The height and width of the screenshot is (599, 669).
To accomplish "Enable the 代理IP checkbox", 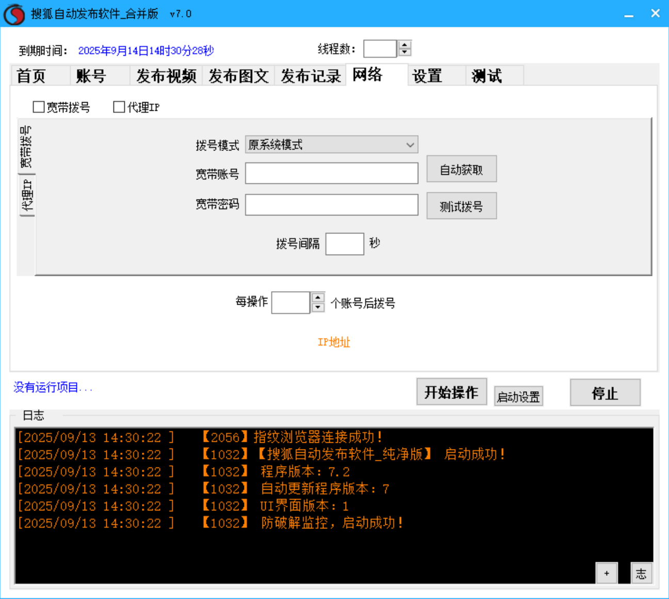I will point(118,107).
